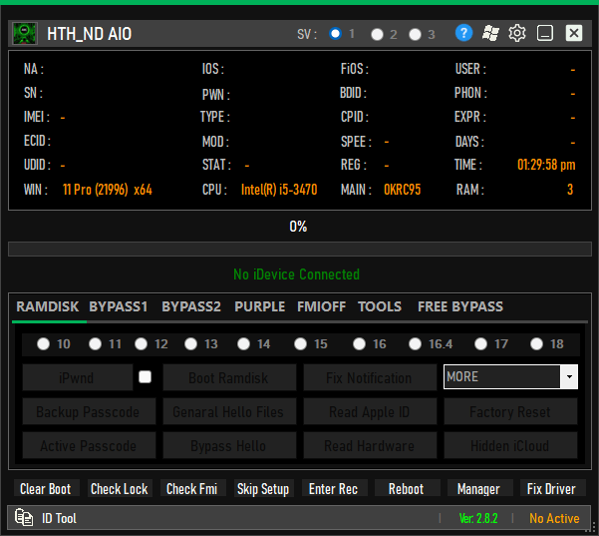The width and height of the screenshot is (599, 536).
Task: Click the Reboot button
Action: (407, 488)
